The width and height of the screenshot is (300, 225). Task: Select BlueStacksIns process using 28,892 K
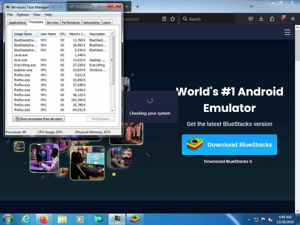point(61,45)
